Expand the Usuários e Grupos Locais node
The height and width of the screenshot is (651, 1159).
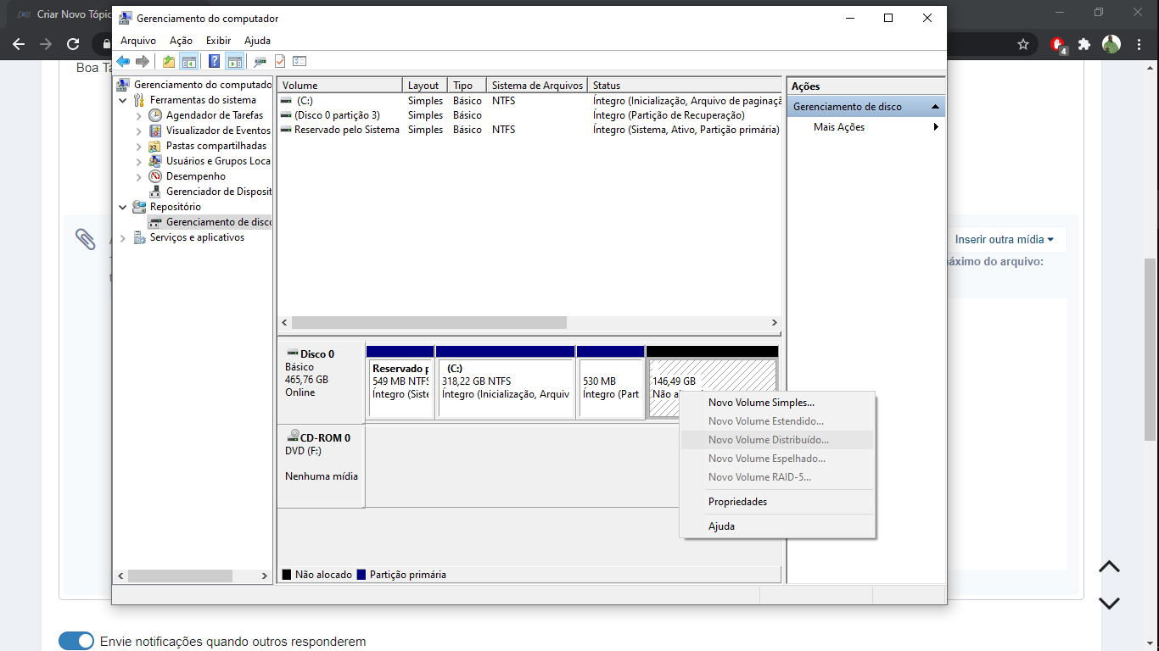(x=139, y=161)
